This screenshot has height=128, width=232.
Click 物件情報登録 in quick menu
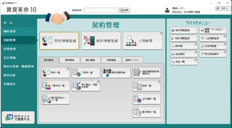point(183,30)
